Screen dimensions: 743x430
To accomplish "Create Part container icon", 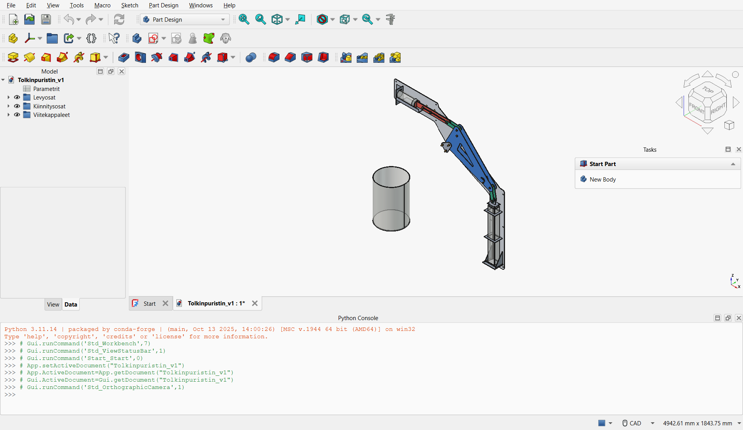I will pos(13,38).
